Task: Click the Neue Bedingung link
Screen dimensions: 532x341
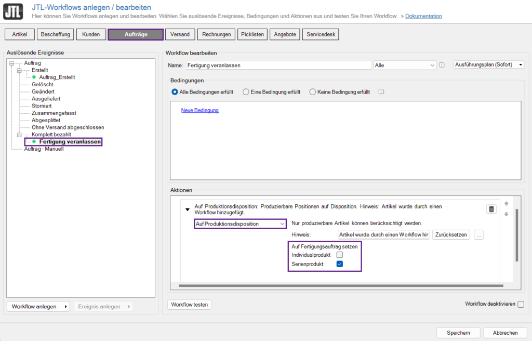Action: (199, 110)
